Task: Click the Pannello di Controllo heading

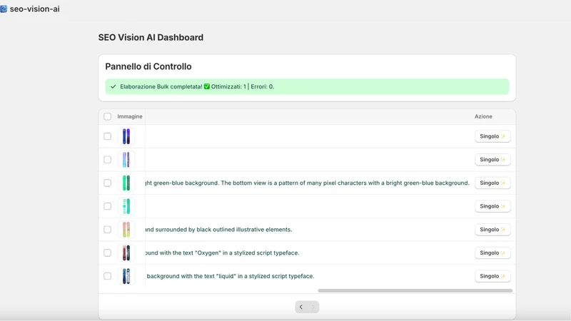Action: pyautogui.click(x=148, y=66)
